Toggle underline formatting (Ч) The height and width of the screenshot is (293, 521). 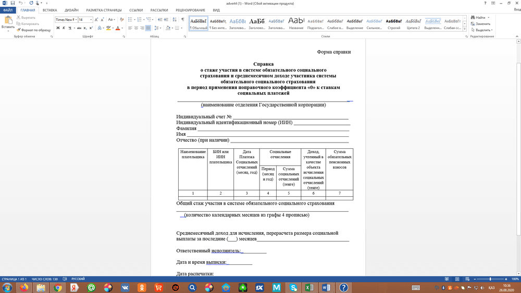[x=69, y=28]
